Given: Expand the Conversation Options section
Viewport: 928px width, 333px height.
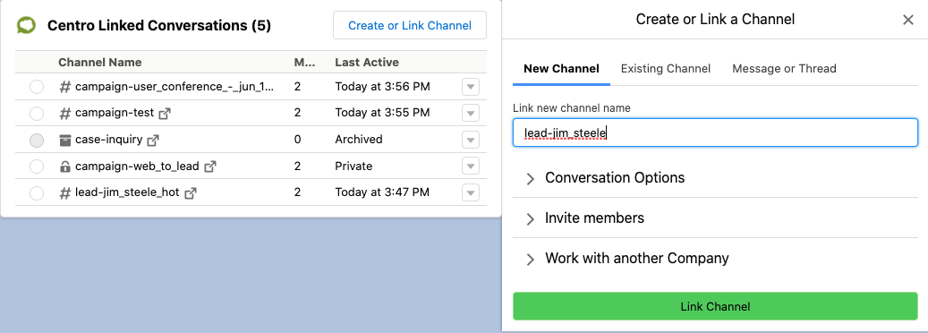Looking at the screenshot, I should (716, 178).
